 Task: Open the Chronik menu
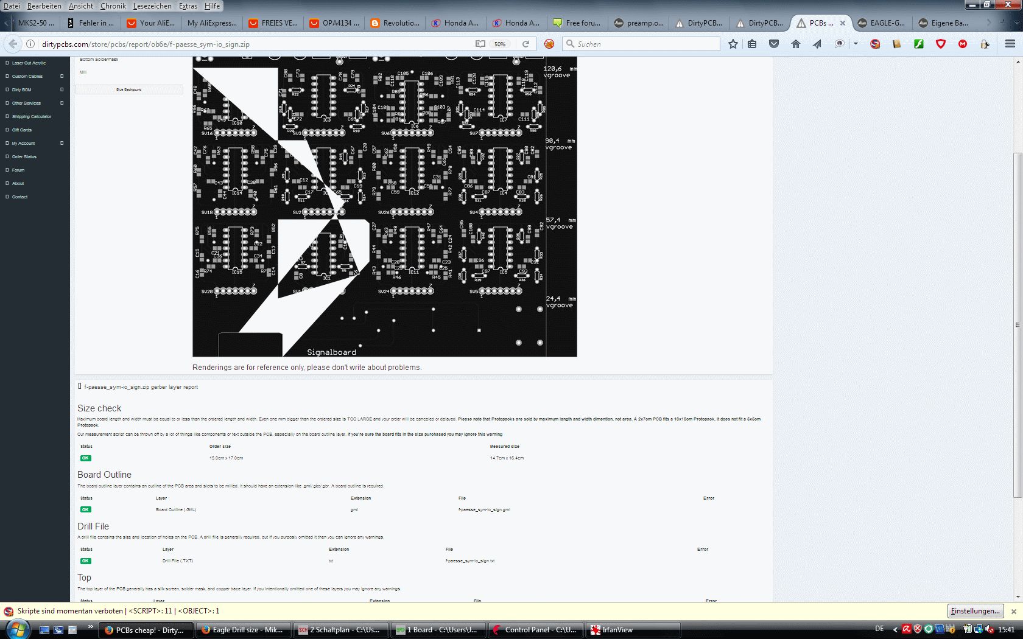[x=113, y=5]
